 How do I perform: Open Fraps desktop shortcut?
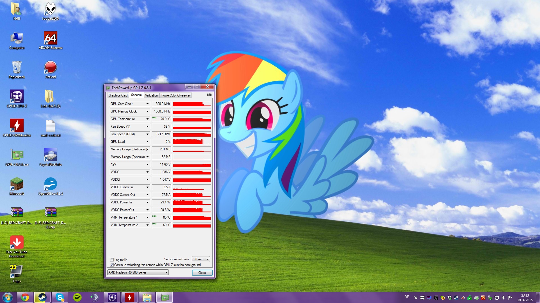coord(17,271)
